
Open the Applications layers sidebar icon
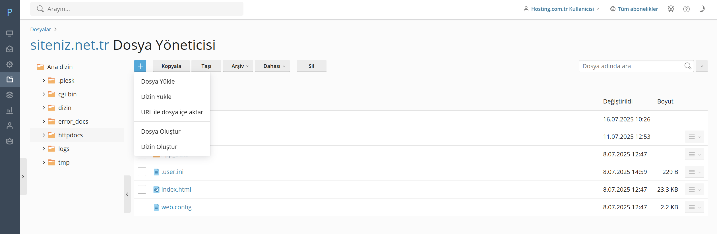10,95
